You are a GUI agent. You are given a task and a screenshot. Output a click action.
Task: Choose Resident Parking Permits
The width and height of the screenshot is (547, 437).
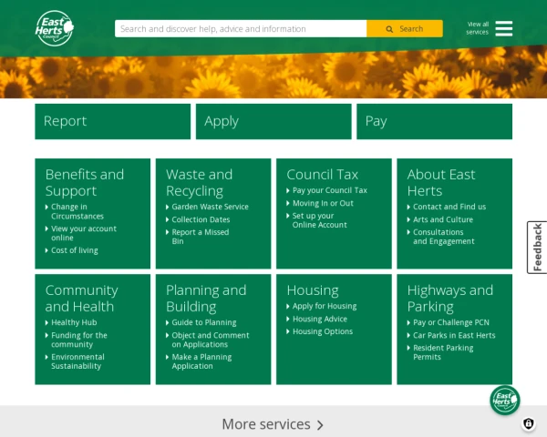(x=443, y=352)
